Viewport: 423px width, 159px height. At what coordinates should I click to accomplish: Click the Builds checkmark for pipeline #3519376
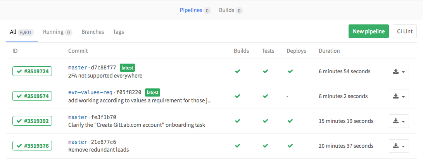(238, 146)
